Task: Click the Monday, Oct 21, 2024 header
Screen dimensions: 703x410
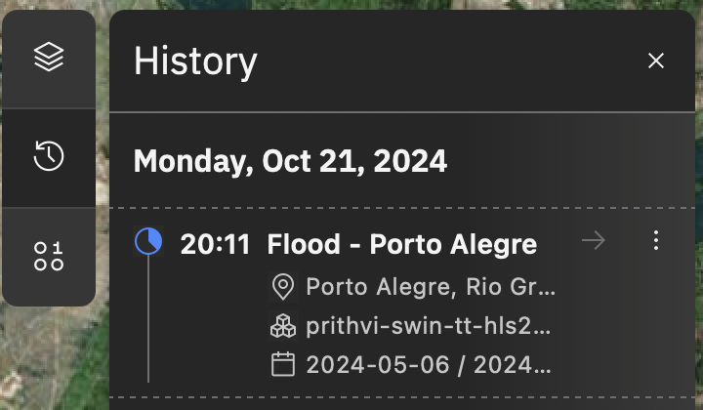Action: pos(290,161)
